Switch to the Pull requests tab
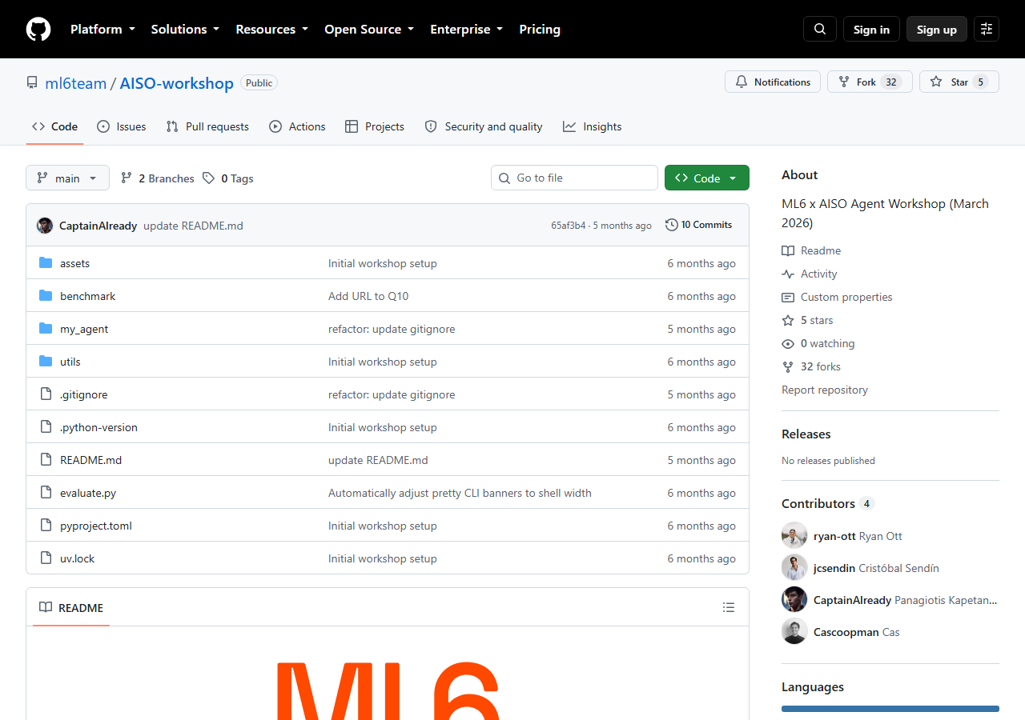The width and height of the screenshot is (1025, 720). 207,126
